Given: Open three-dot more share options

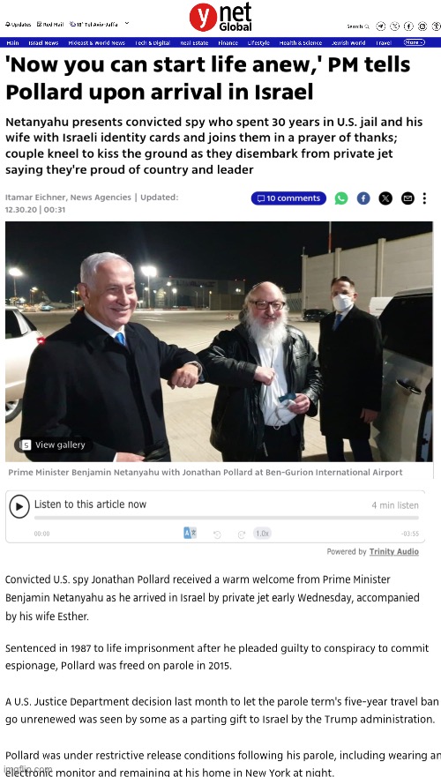Looking at the screenshot, I should (x=424, y=198).
